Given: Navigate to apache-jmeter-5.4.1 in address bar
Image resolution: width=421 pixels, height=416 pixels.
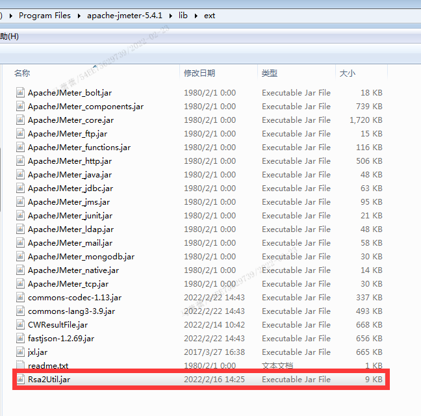Looking at the screenshot, I should [x=125, y=16].
